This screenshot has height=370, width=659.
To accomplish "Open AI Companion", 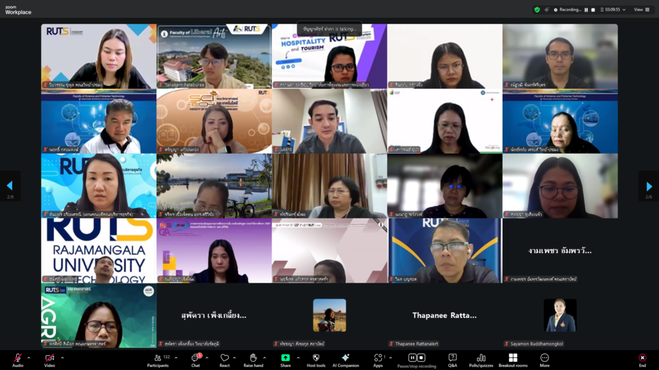I will 346,358.
